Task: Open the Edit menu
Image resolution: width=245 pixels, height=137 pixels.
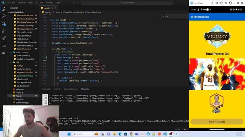Action: (x=14, y=3)
